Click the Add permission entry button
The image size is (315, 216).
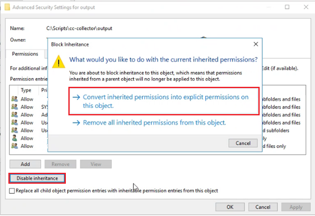click(25, 164)
